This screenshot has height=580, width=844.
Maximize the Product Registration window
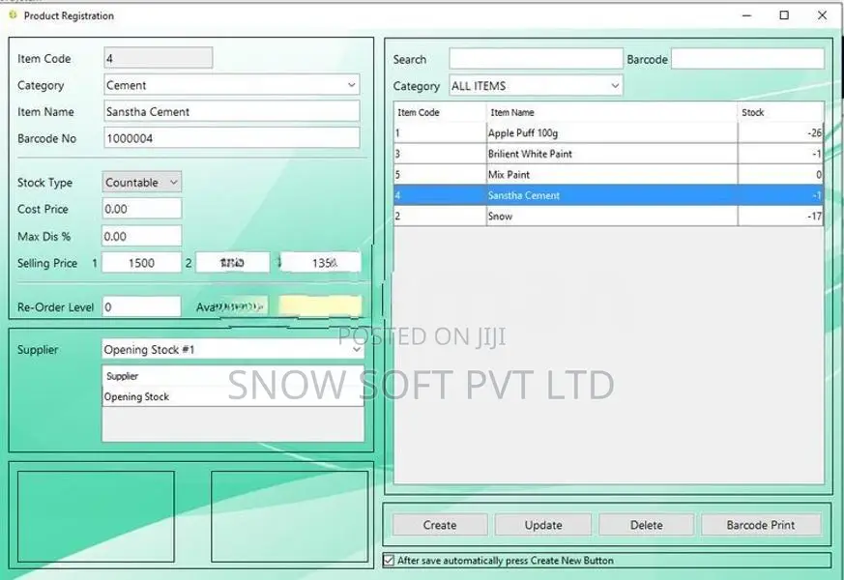pos(784,15)
